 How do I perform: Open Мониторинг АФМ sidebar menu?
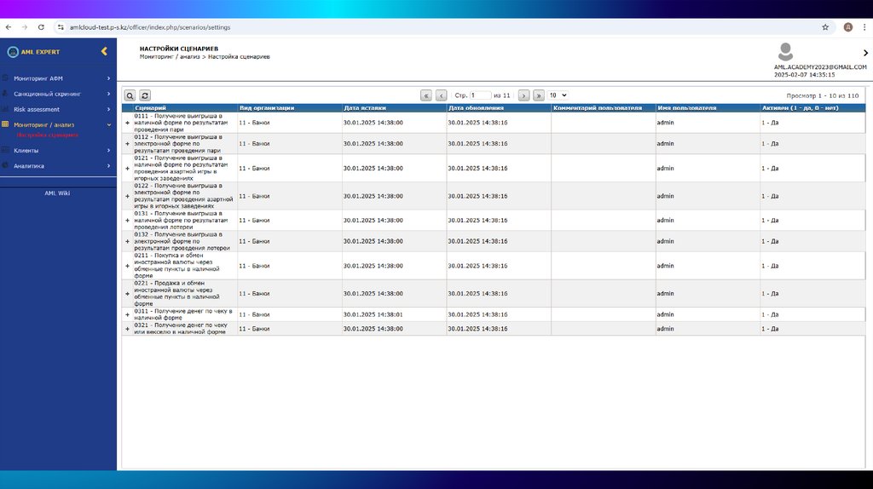coord(58,78)
